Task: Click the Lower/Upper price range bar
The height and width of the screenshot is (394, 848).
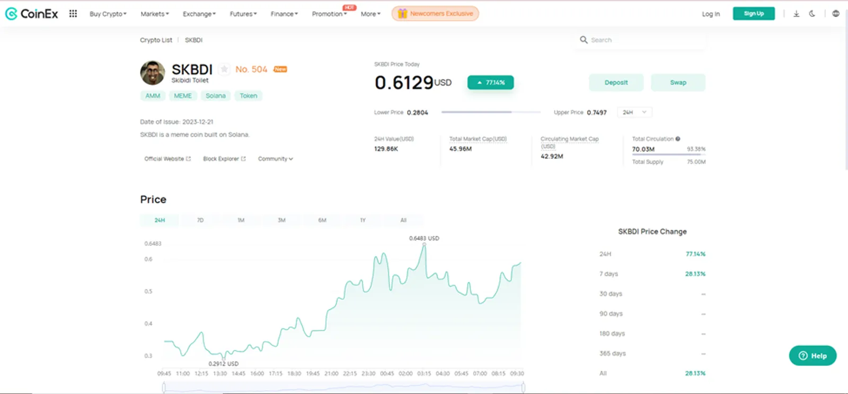Action: (491, 112)
